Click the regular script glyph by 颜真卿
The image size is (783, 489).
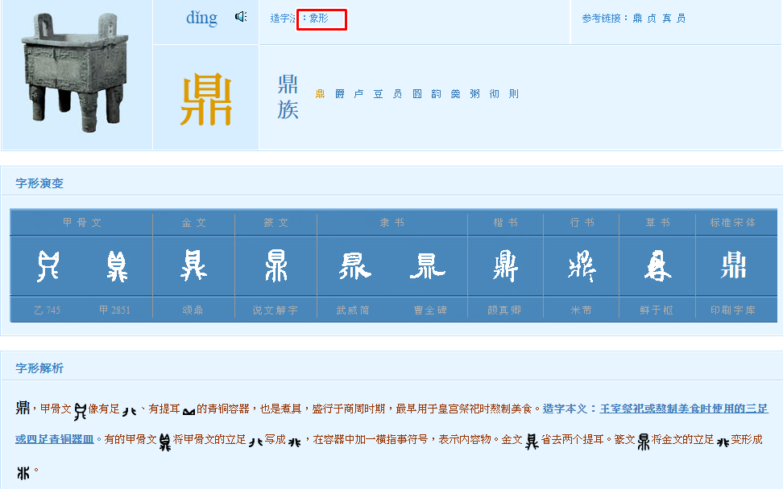[x=505, y=266]
